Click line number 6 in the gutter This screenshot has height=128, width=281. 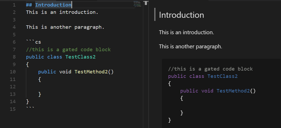click(14, 42)
